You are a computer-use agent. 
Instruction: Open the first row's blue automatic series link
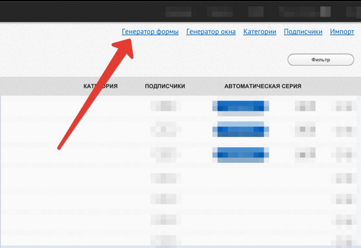240,107
